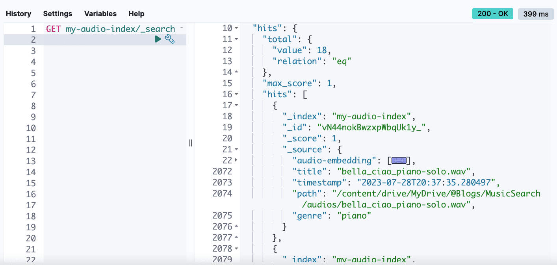Open the Settings menu

(x=58, y=13)
